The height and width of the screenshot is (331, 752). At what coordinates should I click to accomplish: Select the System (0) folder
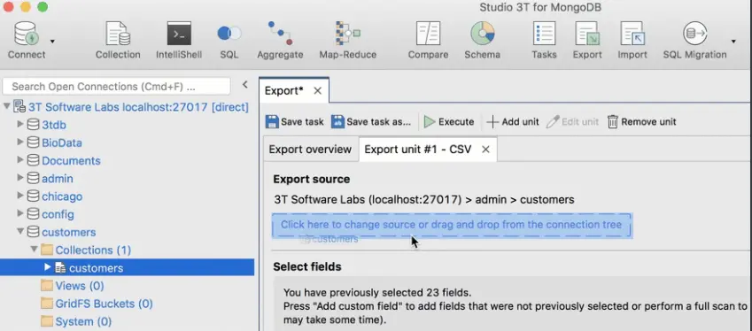pos(83,322)
